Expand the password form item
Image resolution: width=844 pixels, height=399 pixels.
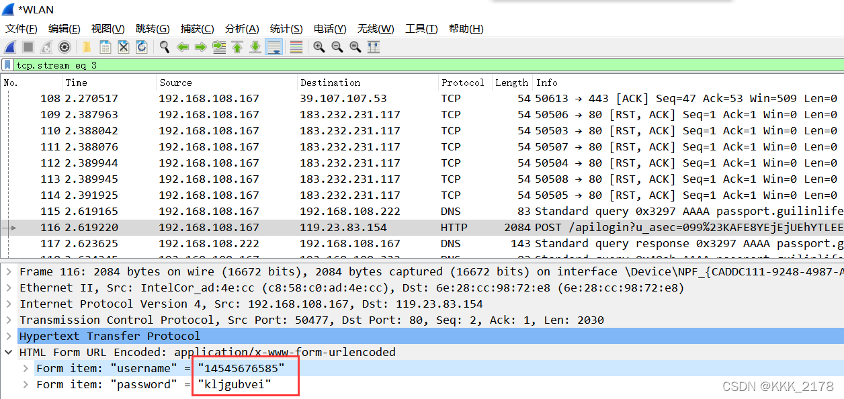(x=26, y=385)
